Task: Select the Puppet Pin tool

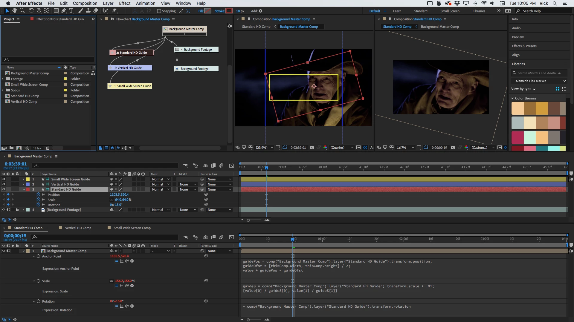Action: (x=114, y=11)
